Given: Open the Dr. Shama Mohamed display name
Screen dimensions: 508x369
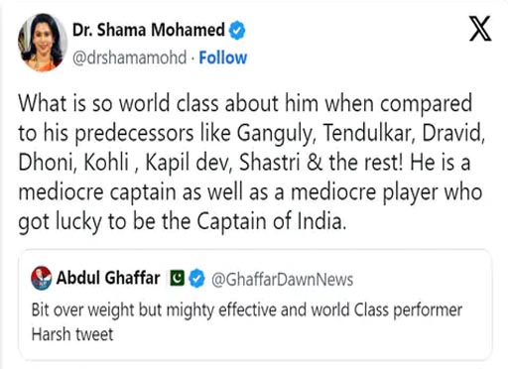Looking at the screenshot, I should [149, 30].
